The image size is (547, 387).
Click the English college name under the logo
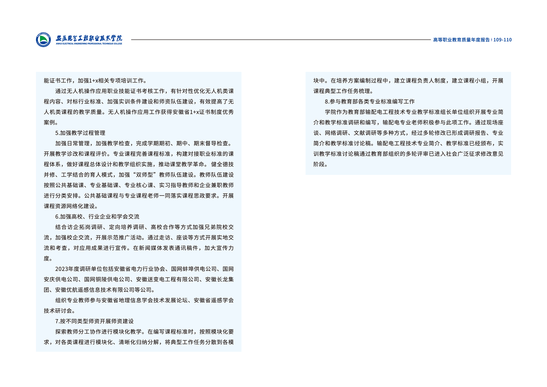pyautogui.click(x=89, y=44)
